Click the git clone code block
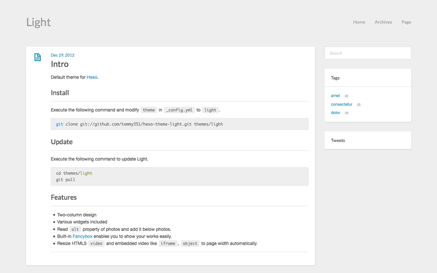This screenshot has width=437, height=273. point(179,124)
